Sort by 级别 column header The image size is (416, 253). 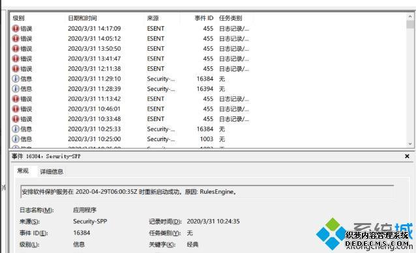(x=18, y=18)
